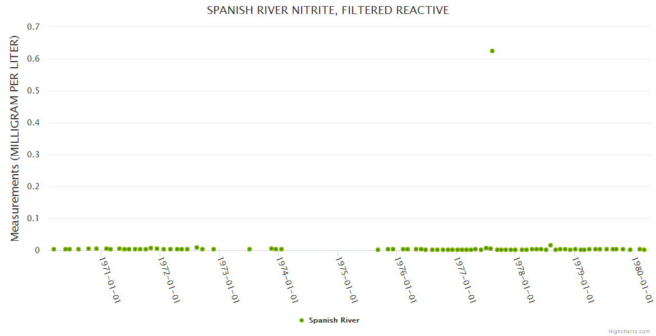Click the 0.3 y-axis label
Screen dimensions: 656x336
pyautogui.click(x=33, y=155)
